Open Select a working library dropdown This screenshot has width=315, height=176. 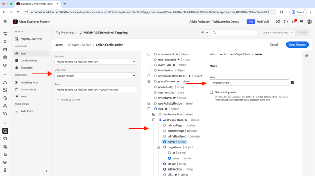coord(277,33)
